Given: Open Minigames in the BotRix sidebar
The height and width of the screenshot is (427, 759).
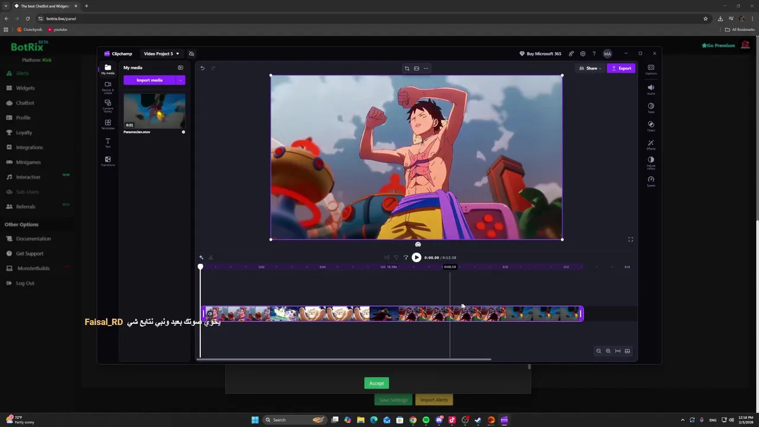Looking at the screenshot, I should [x=28, y=162].
